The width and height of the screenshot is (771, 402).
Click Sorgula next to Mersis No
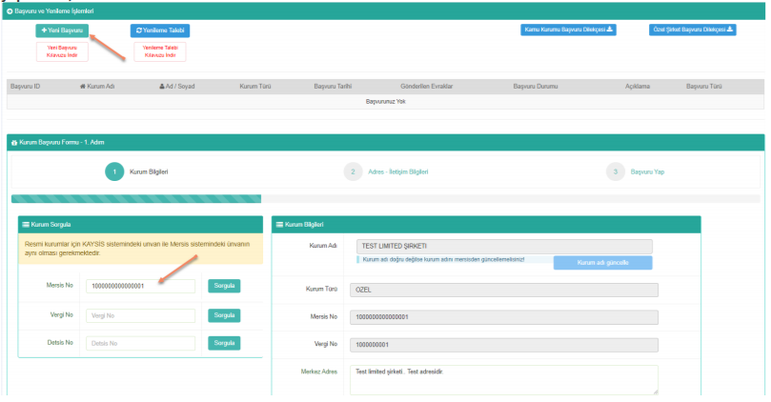pyautogui.click(x=225, y=286)
